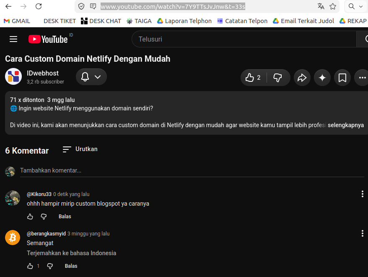
Task: Click Balas under @berangkasmyid comment
Action: click(x=71, y=266)
